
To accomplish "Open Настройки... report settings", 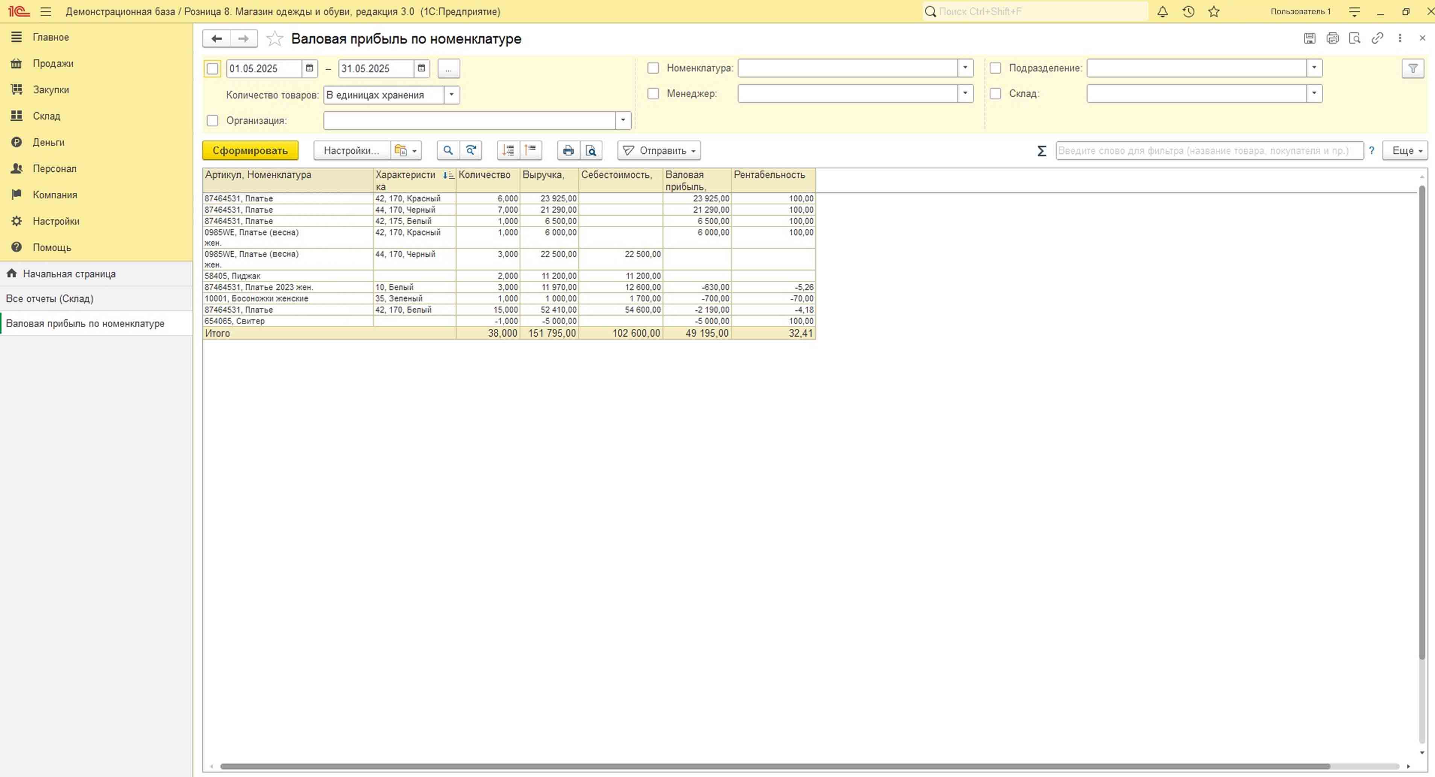I will click(x=352, y=150).
